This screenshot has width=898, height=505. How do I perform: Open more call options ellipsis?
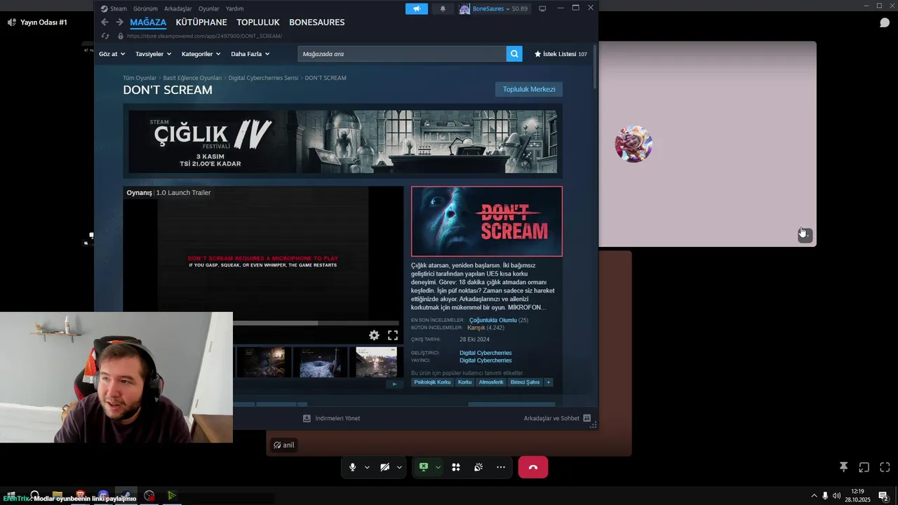pyautogui.click(x=501, y=467)
